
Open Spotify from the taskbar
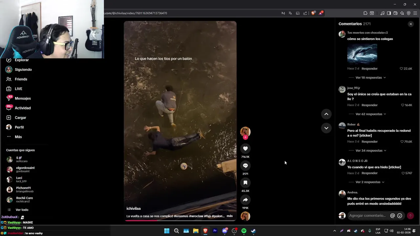(x=244, y=231)
